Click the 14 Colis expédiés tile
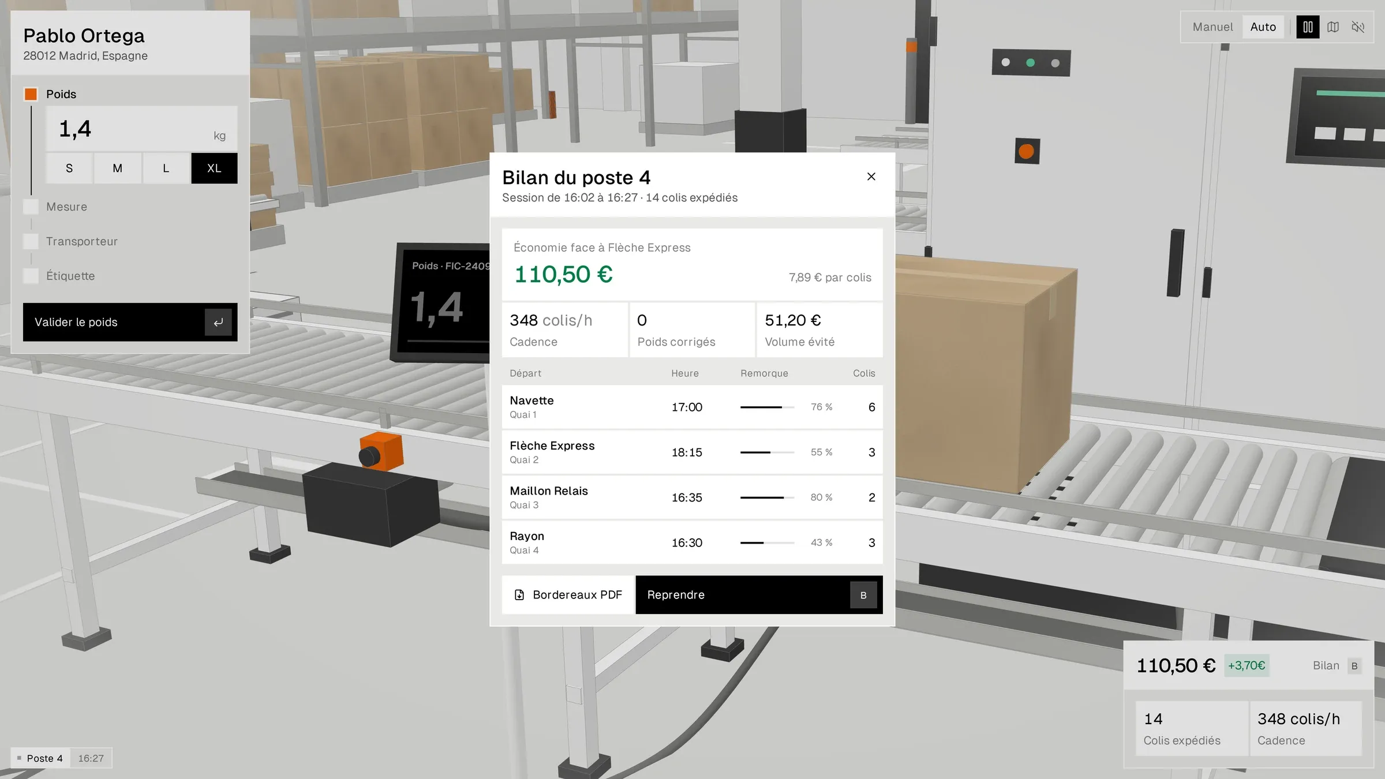1385x779 pixels. (1192, 728)
